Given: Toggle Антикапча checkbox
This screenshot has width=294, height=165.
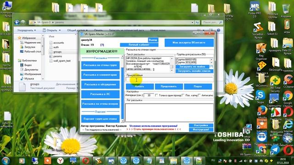Looking at the screenshot, I should (x=199, y=95).
